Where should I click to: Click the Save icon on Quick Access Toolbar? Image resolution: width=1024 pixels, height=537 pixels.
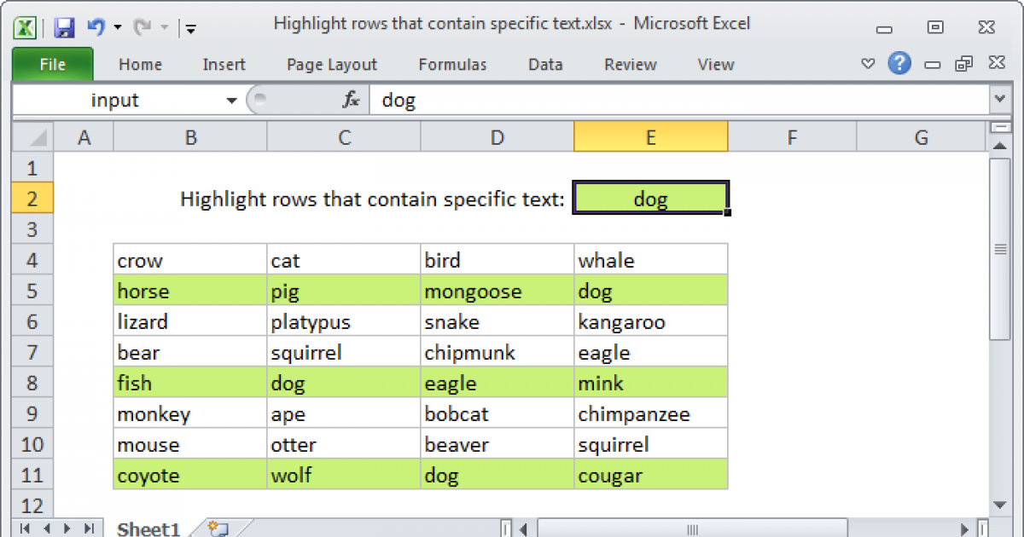[63, 27]
